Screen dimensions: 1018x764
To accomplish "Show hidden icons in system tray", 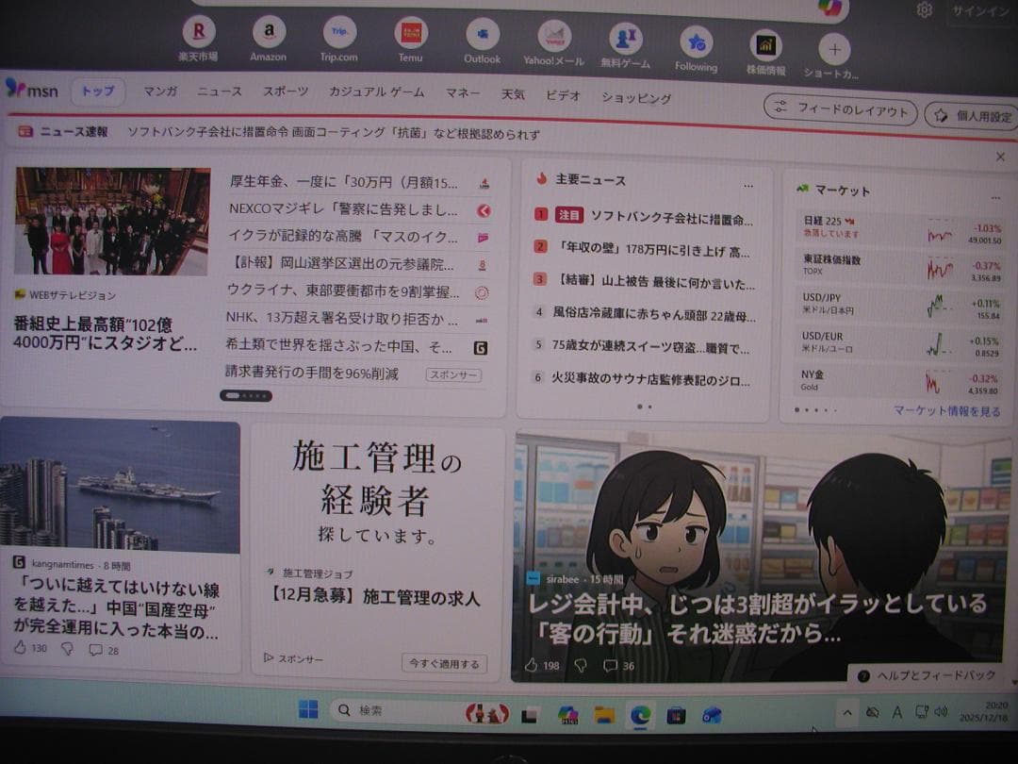I will click(x=846, y=713).
